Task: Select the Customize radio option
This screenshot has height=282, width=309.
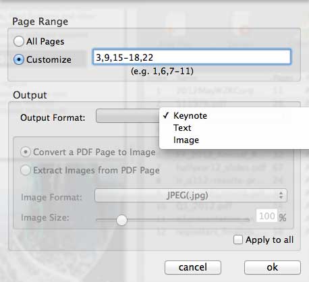Action: (19, 59)
